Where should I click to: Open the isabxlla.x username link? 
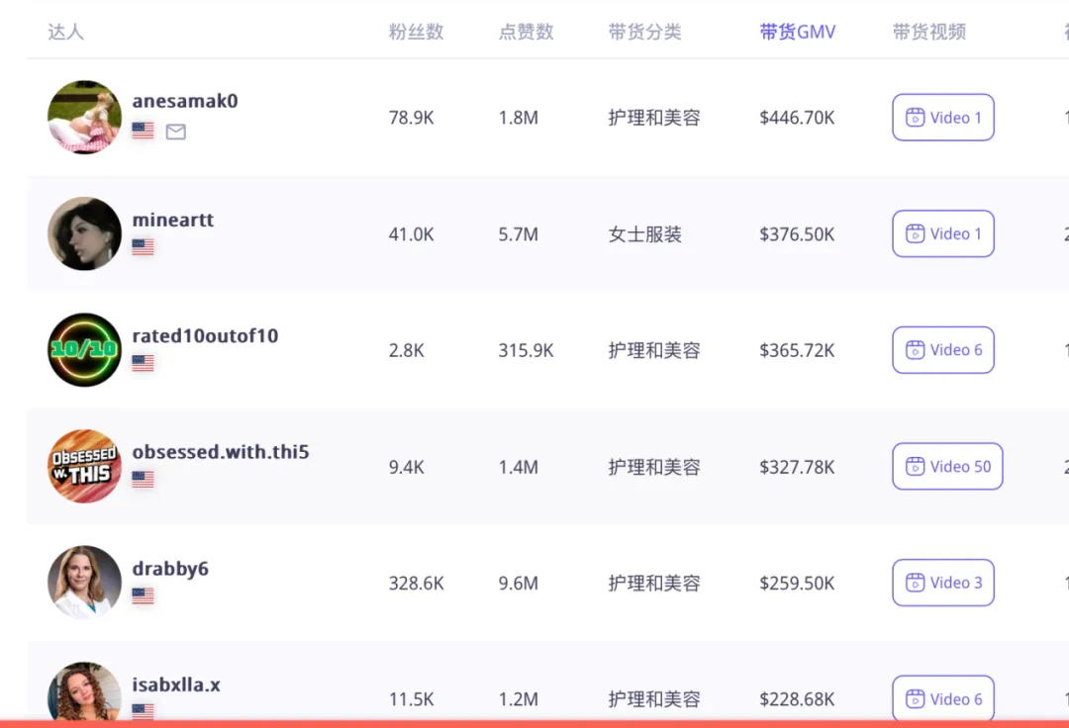pyautogui.click(x=176, y=684)
